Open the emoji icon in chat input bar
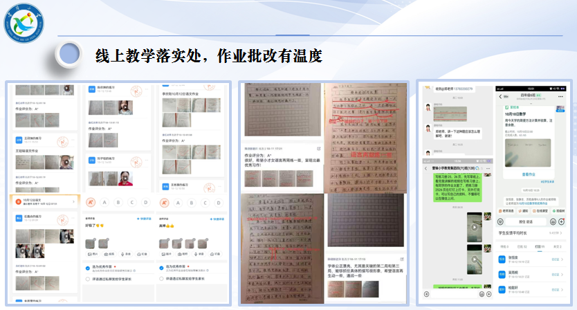The height and width of the screenshot is (310, 577). click(553, 222)
